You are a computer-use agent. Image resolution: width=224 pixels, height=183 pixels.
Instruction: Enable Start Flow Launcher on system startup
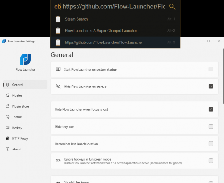(211, 69)
